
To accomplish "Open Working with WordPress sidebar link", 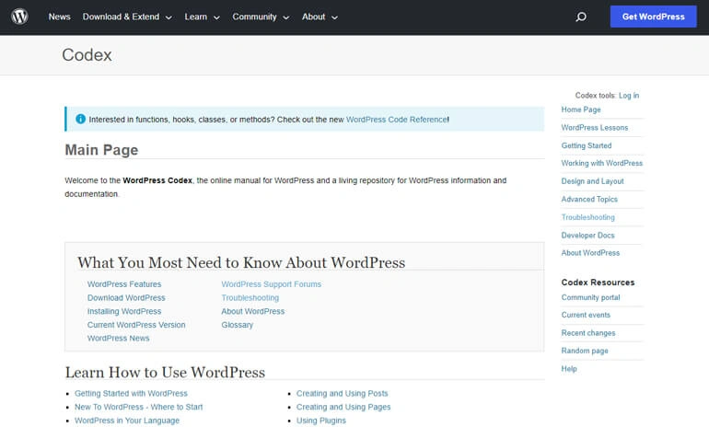I will (601, 163).
